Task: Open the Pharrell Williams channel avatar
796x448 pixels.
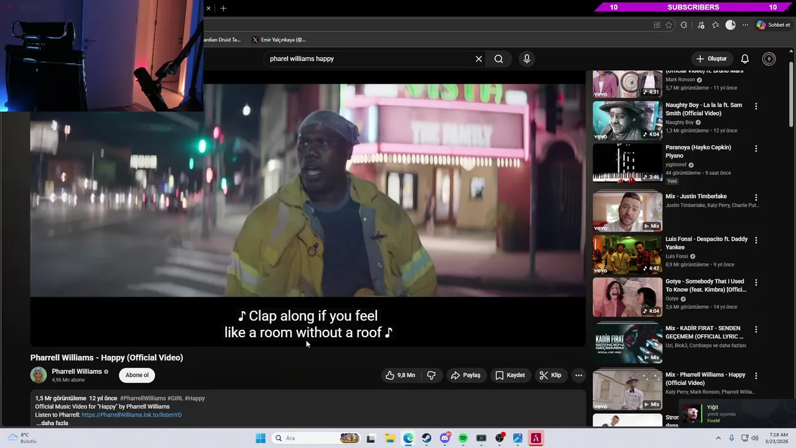Action: coord(39,375)
